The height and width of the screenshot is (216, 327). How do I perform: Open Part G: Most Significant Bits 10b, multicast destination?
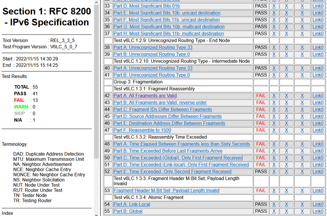(x=169, y=27)
